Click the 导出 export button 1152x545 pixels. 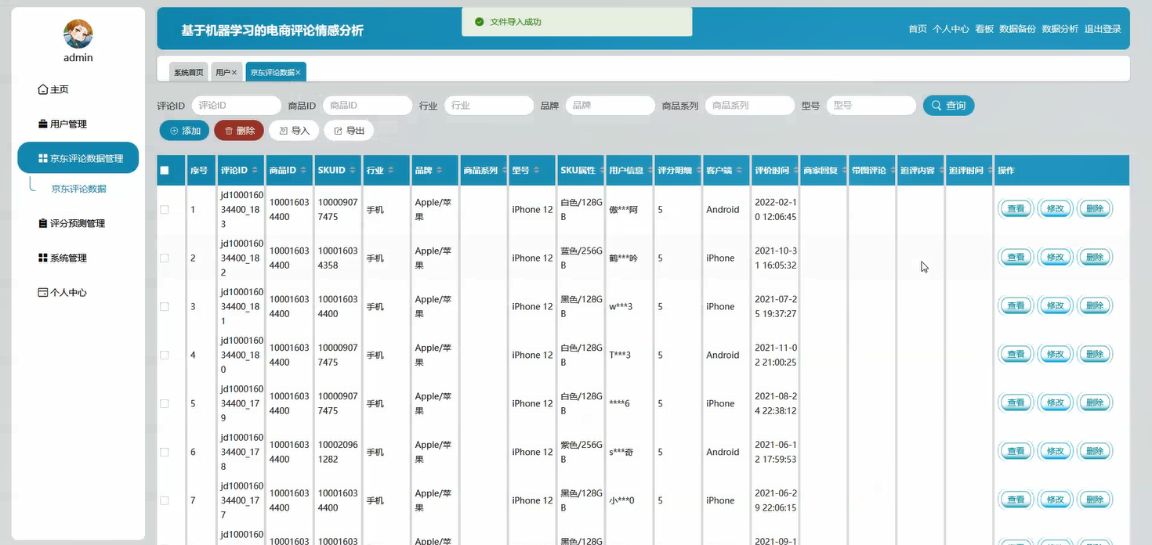[x=349, y=131]
